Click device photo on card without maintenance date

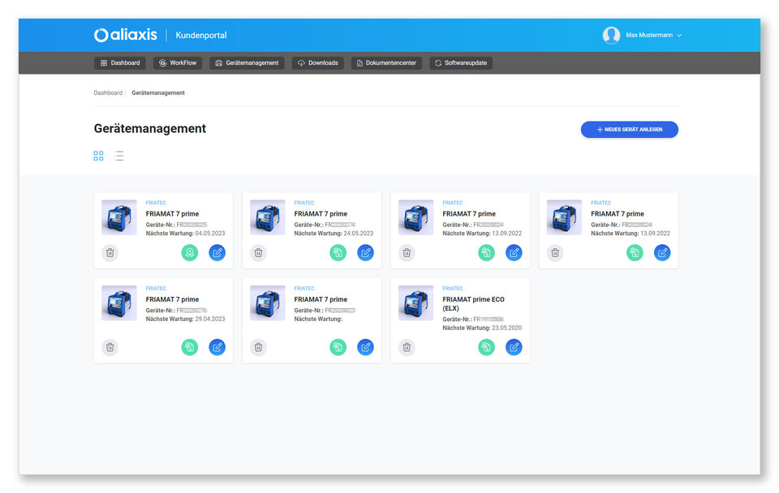pos(267,302)
